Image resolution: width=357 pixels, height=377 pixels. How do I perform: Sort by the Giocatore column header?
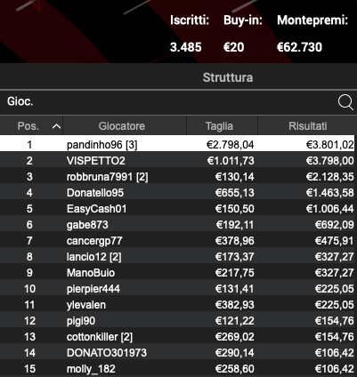point(122,126)
